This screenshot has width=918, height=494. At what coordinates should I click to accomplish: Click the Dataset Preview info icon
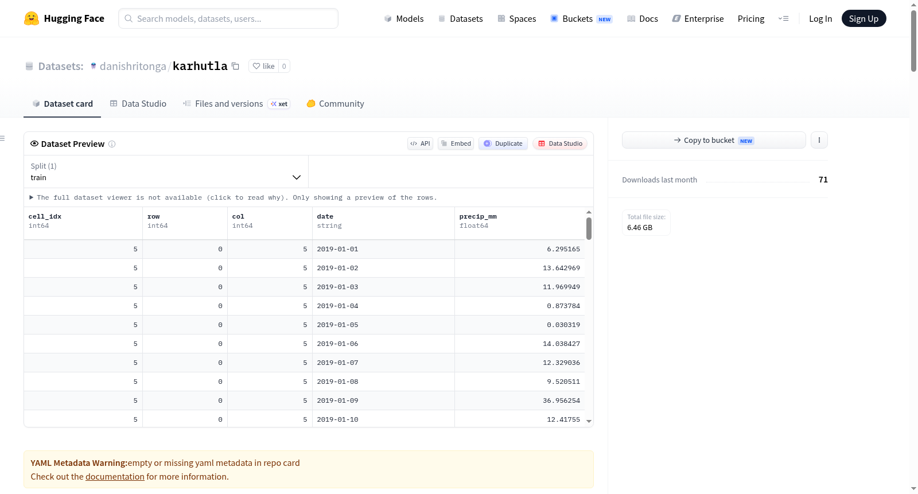[112, 144]
